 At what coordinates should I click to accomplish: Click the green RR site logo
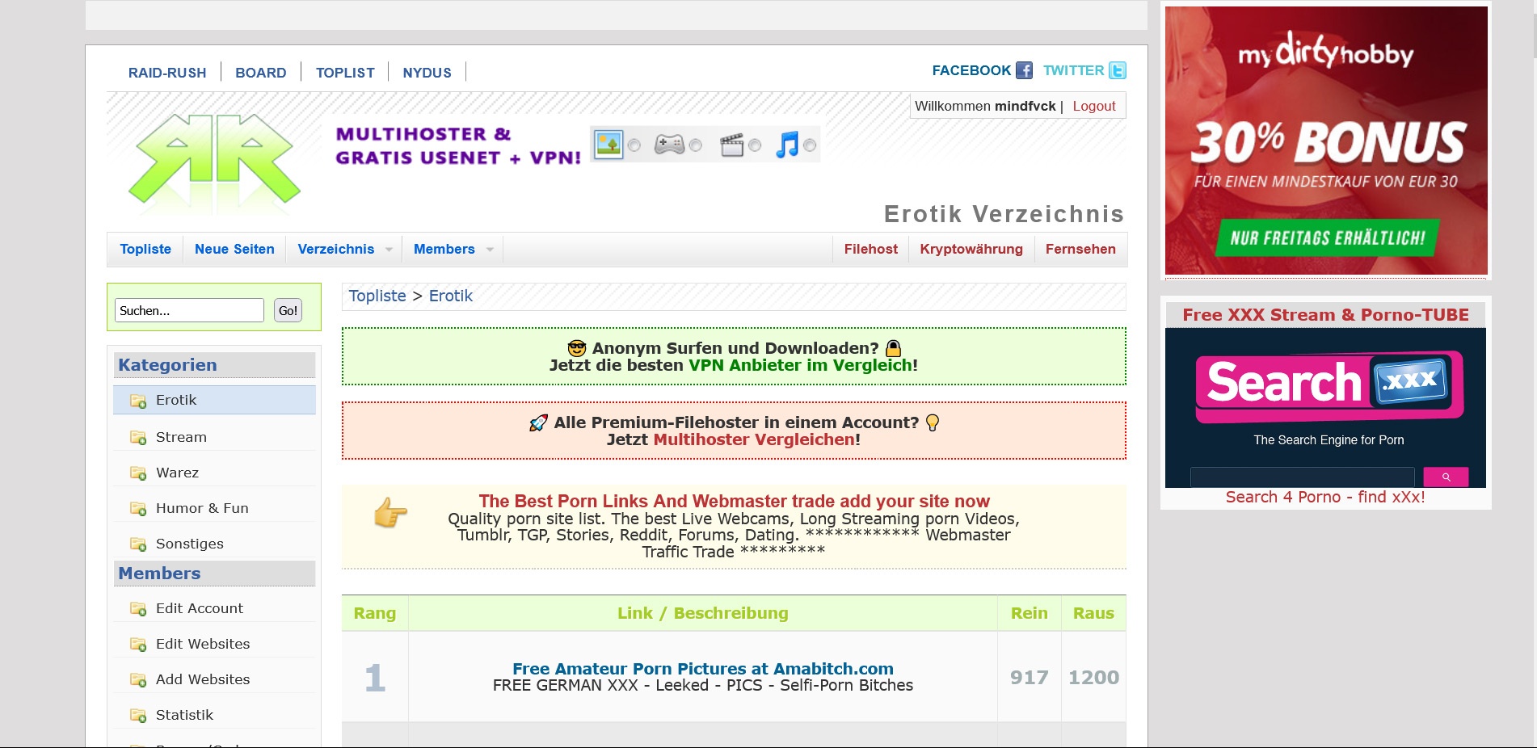pyautogui.click(x=215, y=160)
